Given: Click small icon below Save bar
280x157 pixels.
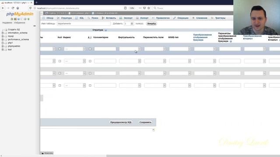Looking at the screenshot, I should tap(154, 130).
